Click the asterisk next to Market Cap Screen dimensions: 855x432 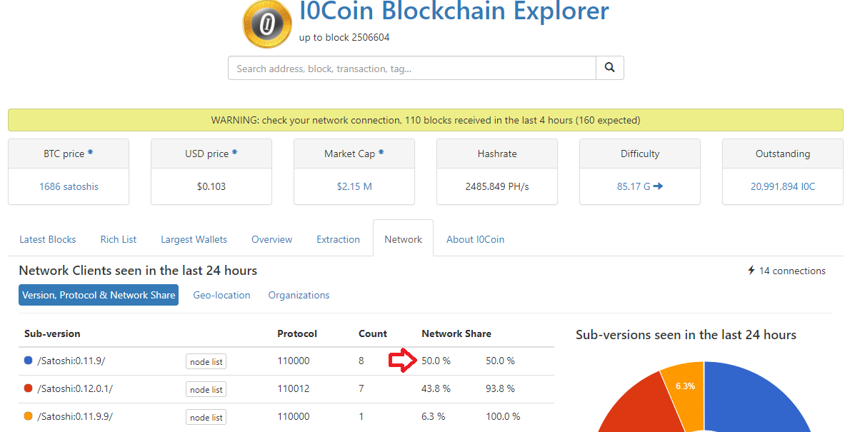(x=381, y=153)
